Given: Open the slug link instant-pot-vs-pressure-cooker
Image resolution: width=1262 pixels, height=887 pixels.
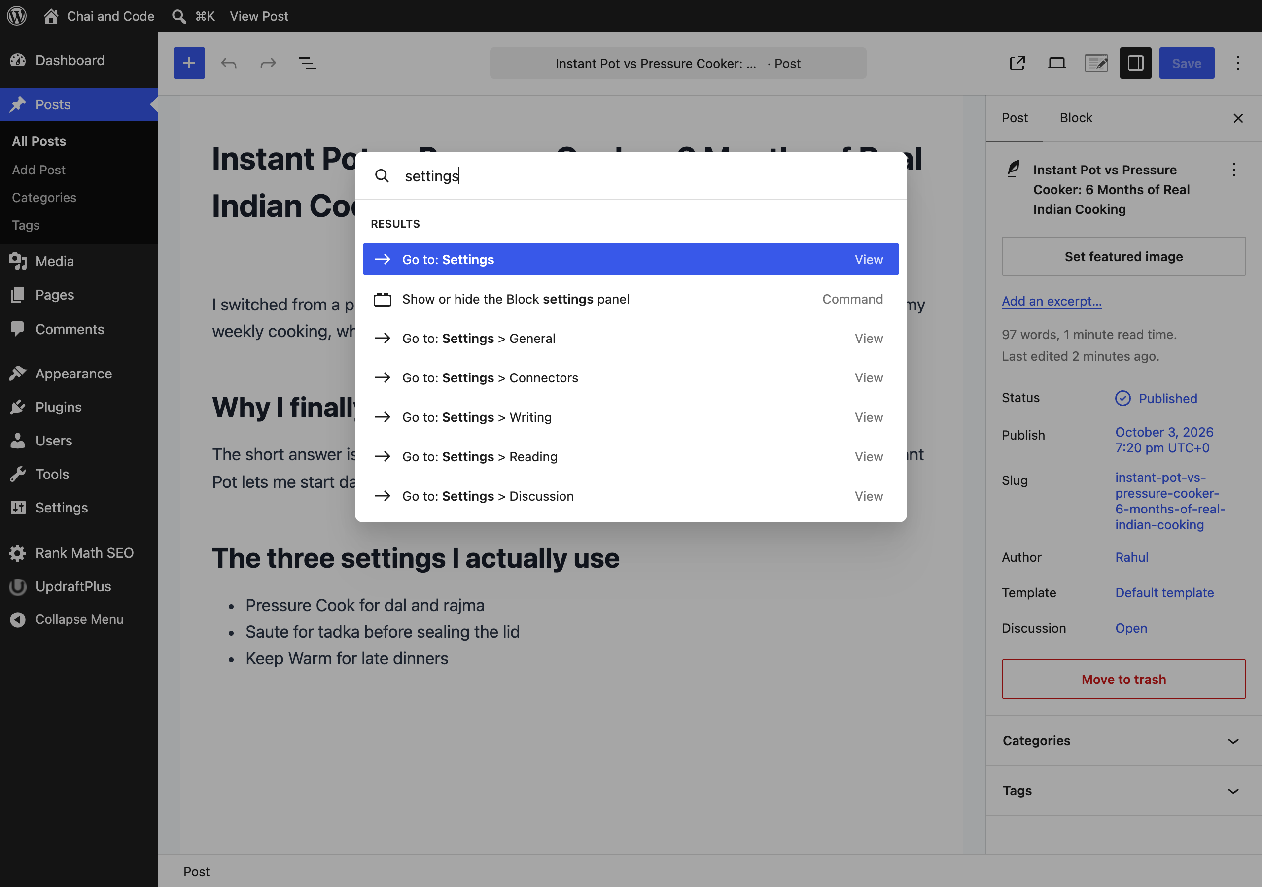Looking at the screenshot, I should point(1170,501).
